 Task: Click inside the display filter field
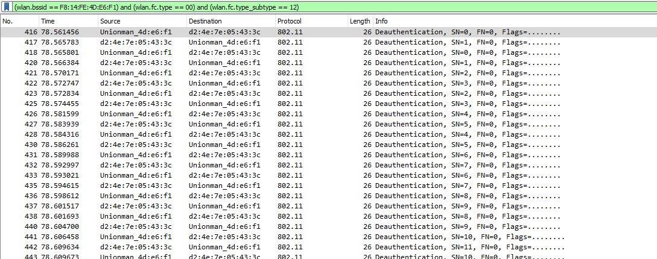[334, 7]
